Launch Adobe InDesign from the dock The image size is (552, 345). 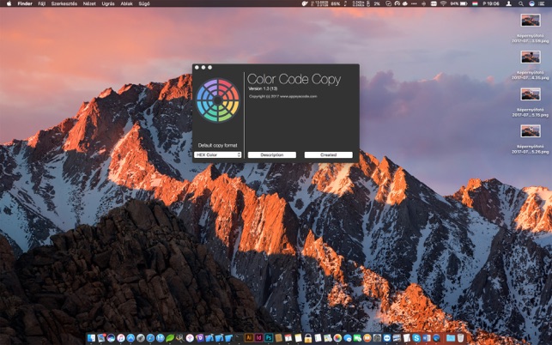click(258, 338)
